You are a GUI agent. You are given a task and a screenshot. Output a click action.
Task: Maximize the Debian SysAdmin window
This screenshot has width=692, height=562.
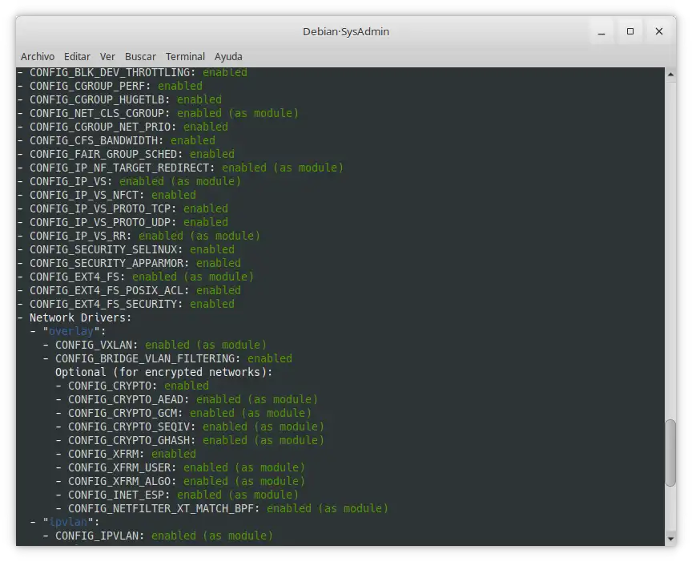click(630, 31)
